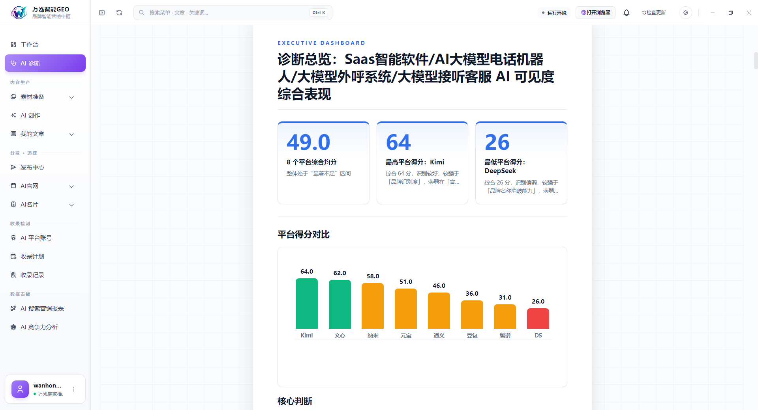The height and width of the screenshot is (410, 758).
Task: Toggle the sidebar collapse icon
Action: coord(102,13)
